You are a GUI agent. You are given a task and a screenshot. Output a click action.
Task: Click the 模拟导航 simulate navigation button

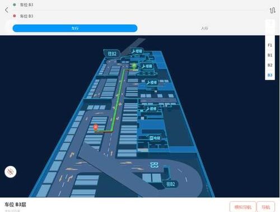(243, 207)
